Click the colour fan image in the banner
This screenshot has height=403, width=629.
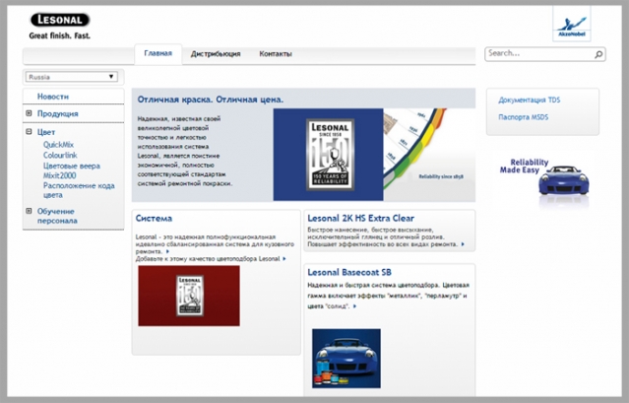(429, 155)
